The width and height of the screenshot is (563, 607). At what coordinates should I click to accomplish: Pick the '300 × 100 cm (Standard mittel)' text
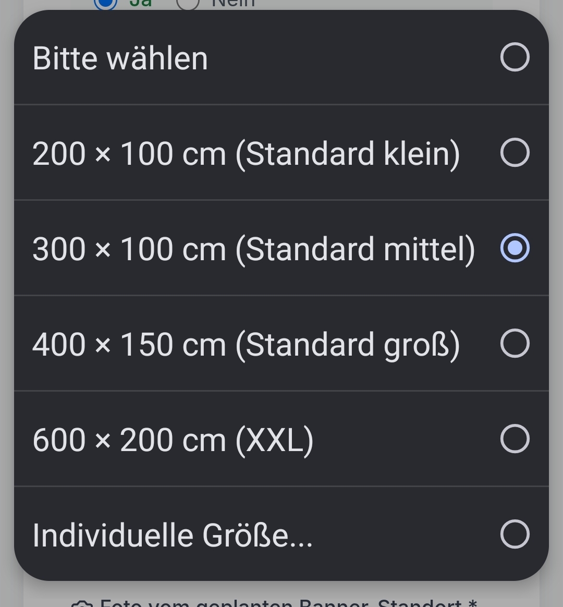(253, 249)
